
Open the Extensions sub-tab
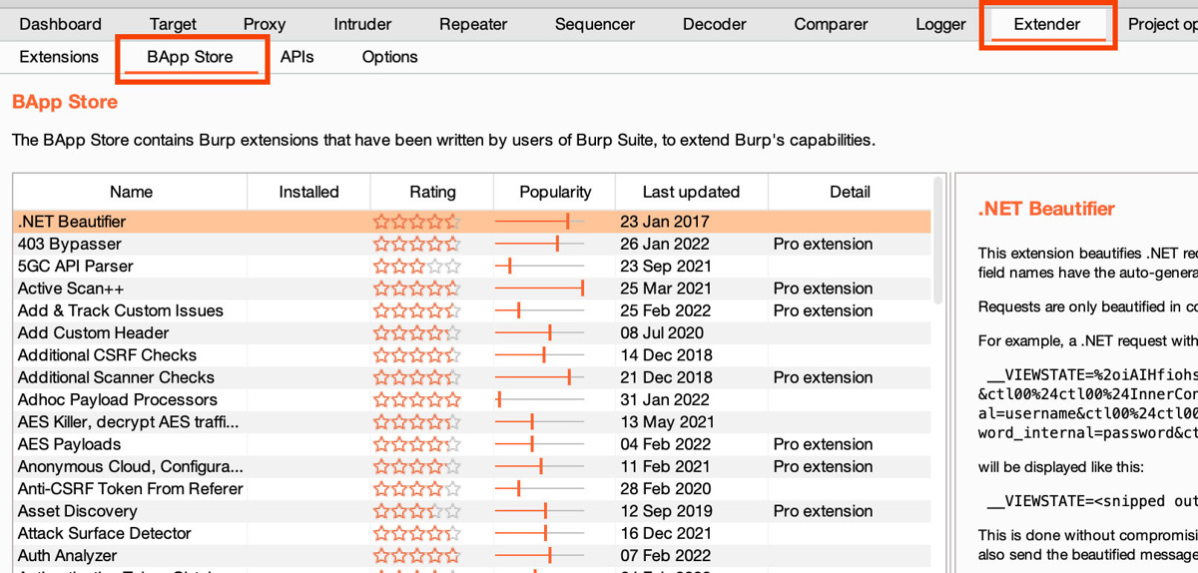pos(59,57)
